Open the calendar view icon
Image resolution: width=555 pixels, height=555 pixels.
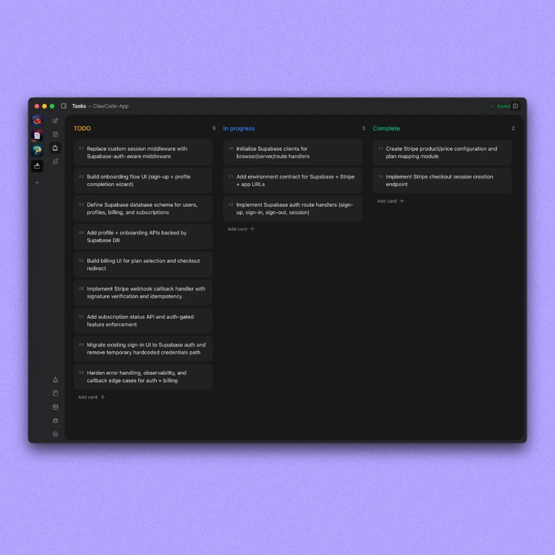pos(55,134)
